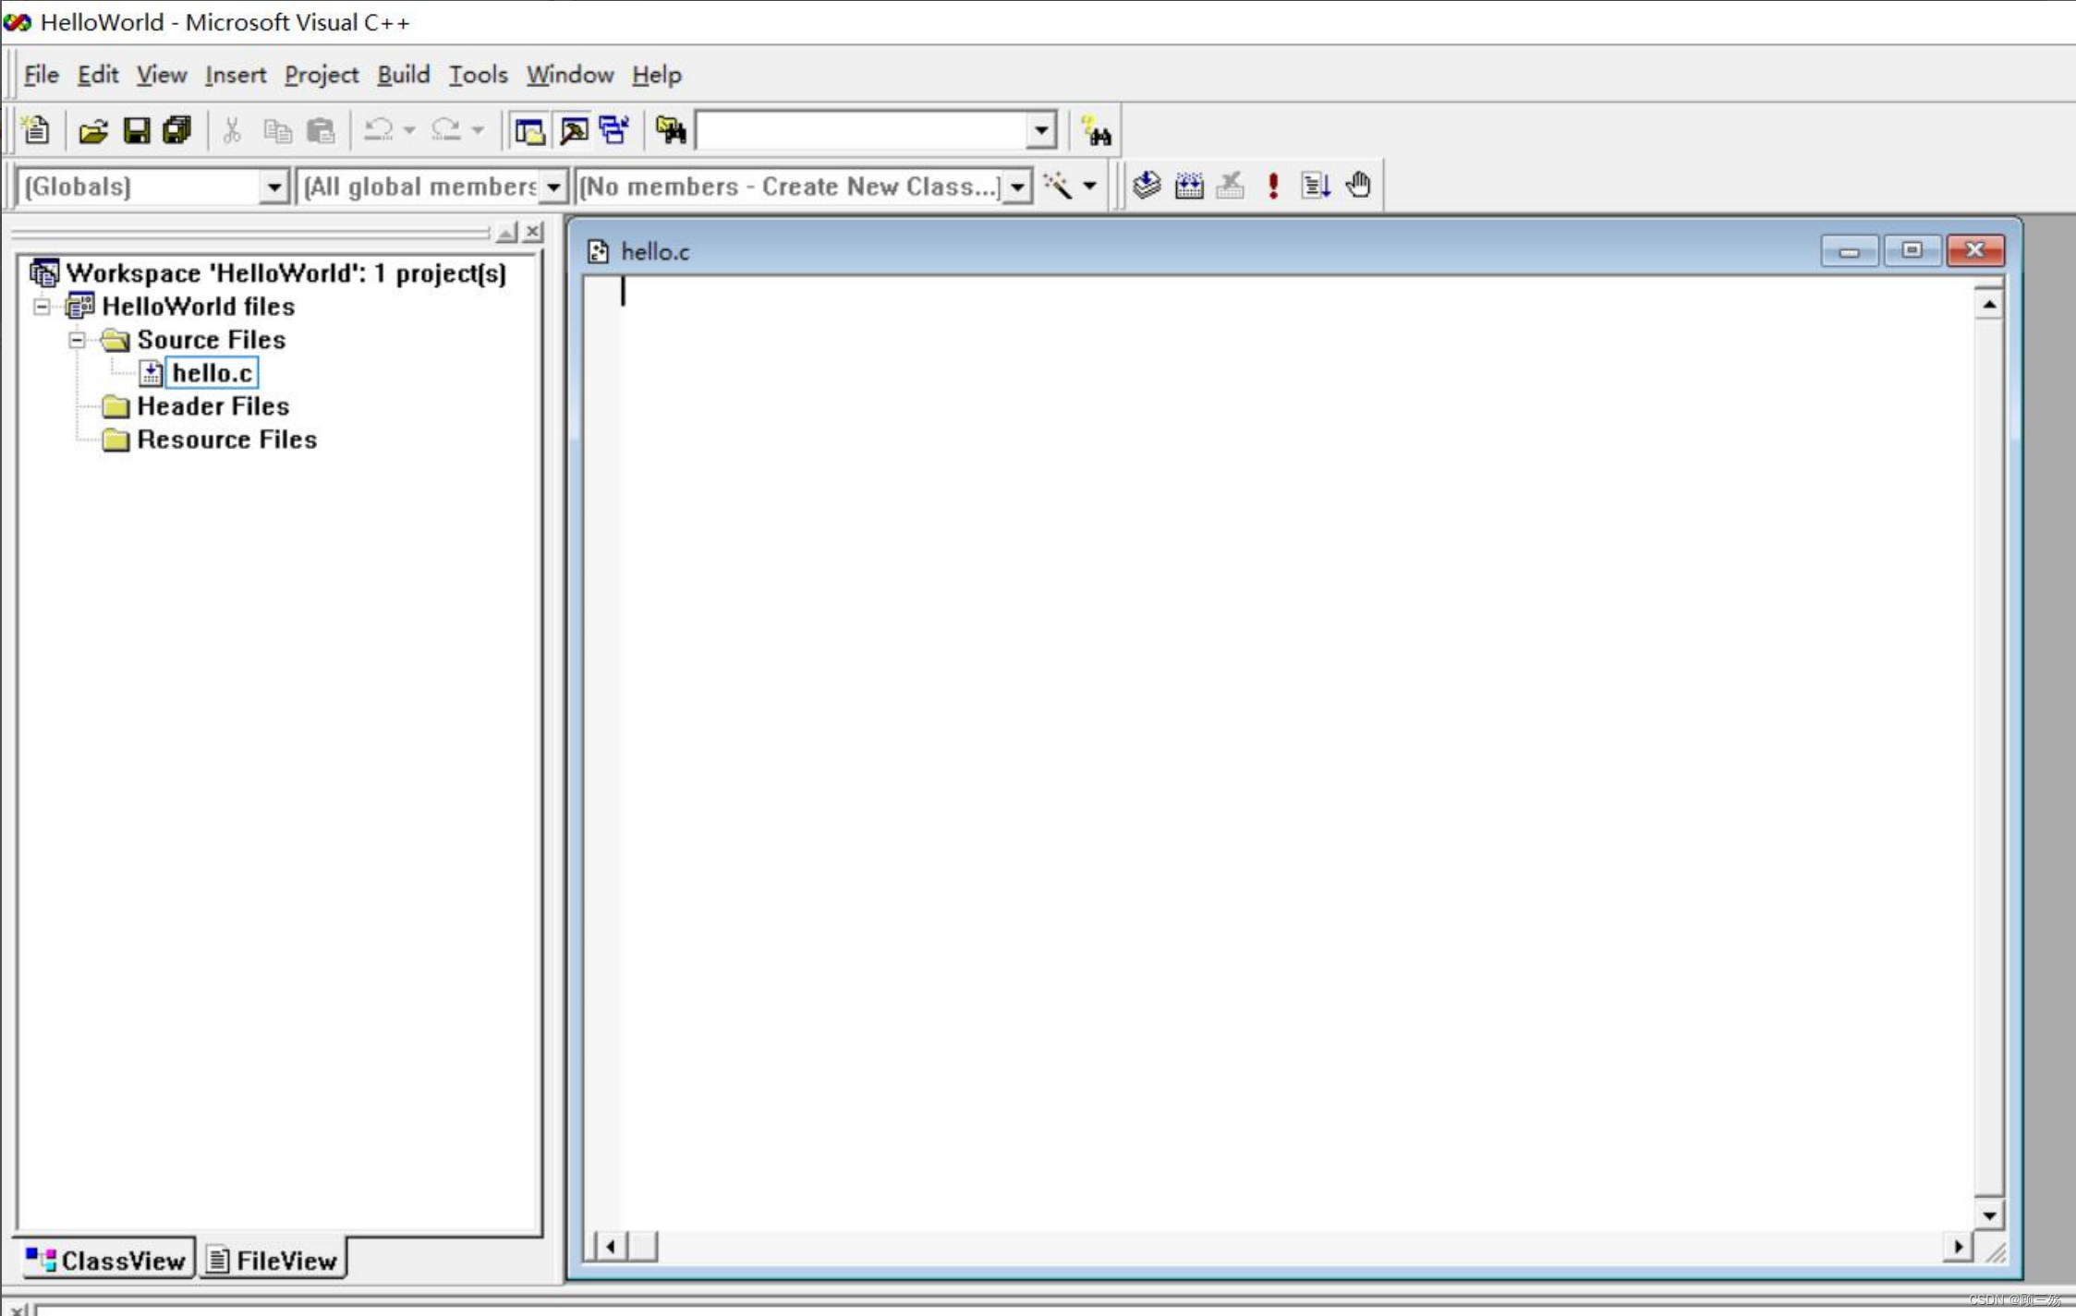Click the Save floppy disk icon
Image resolution: width=2076 pixels, height=1316 pixels.
[136, 131]
